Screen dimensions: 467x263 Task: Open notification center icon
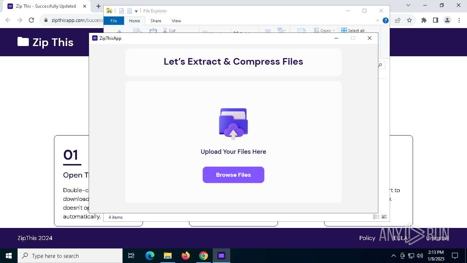(x=455, y=256)
